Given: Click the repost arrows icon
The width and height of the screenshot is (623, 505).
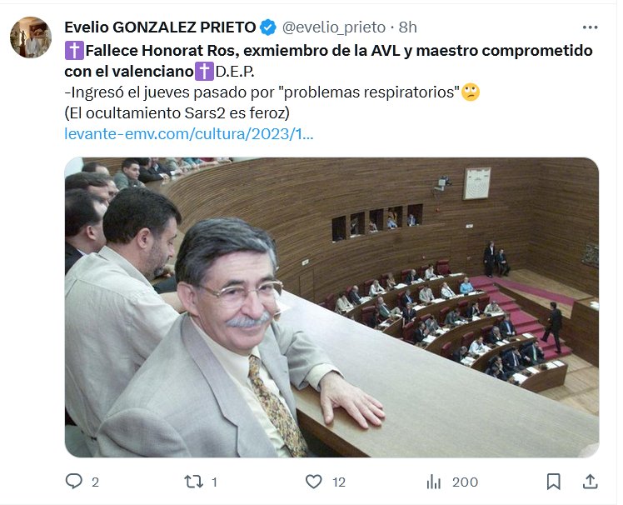Looking at the screenshot, I should point(193,482).
